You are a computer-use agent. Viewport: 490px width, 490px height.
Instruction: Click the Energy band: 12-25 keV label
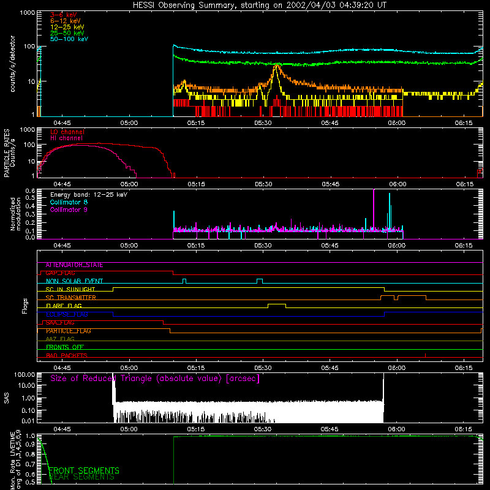[89, 195]
